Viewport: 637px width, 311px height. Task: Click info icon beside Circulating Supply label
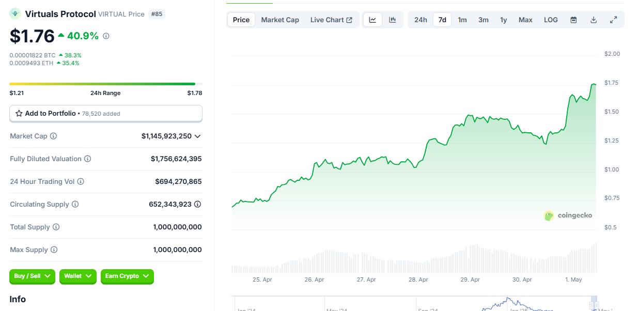(75, 204)
